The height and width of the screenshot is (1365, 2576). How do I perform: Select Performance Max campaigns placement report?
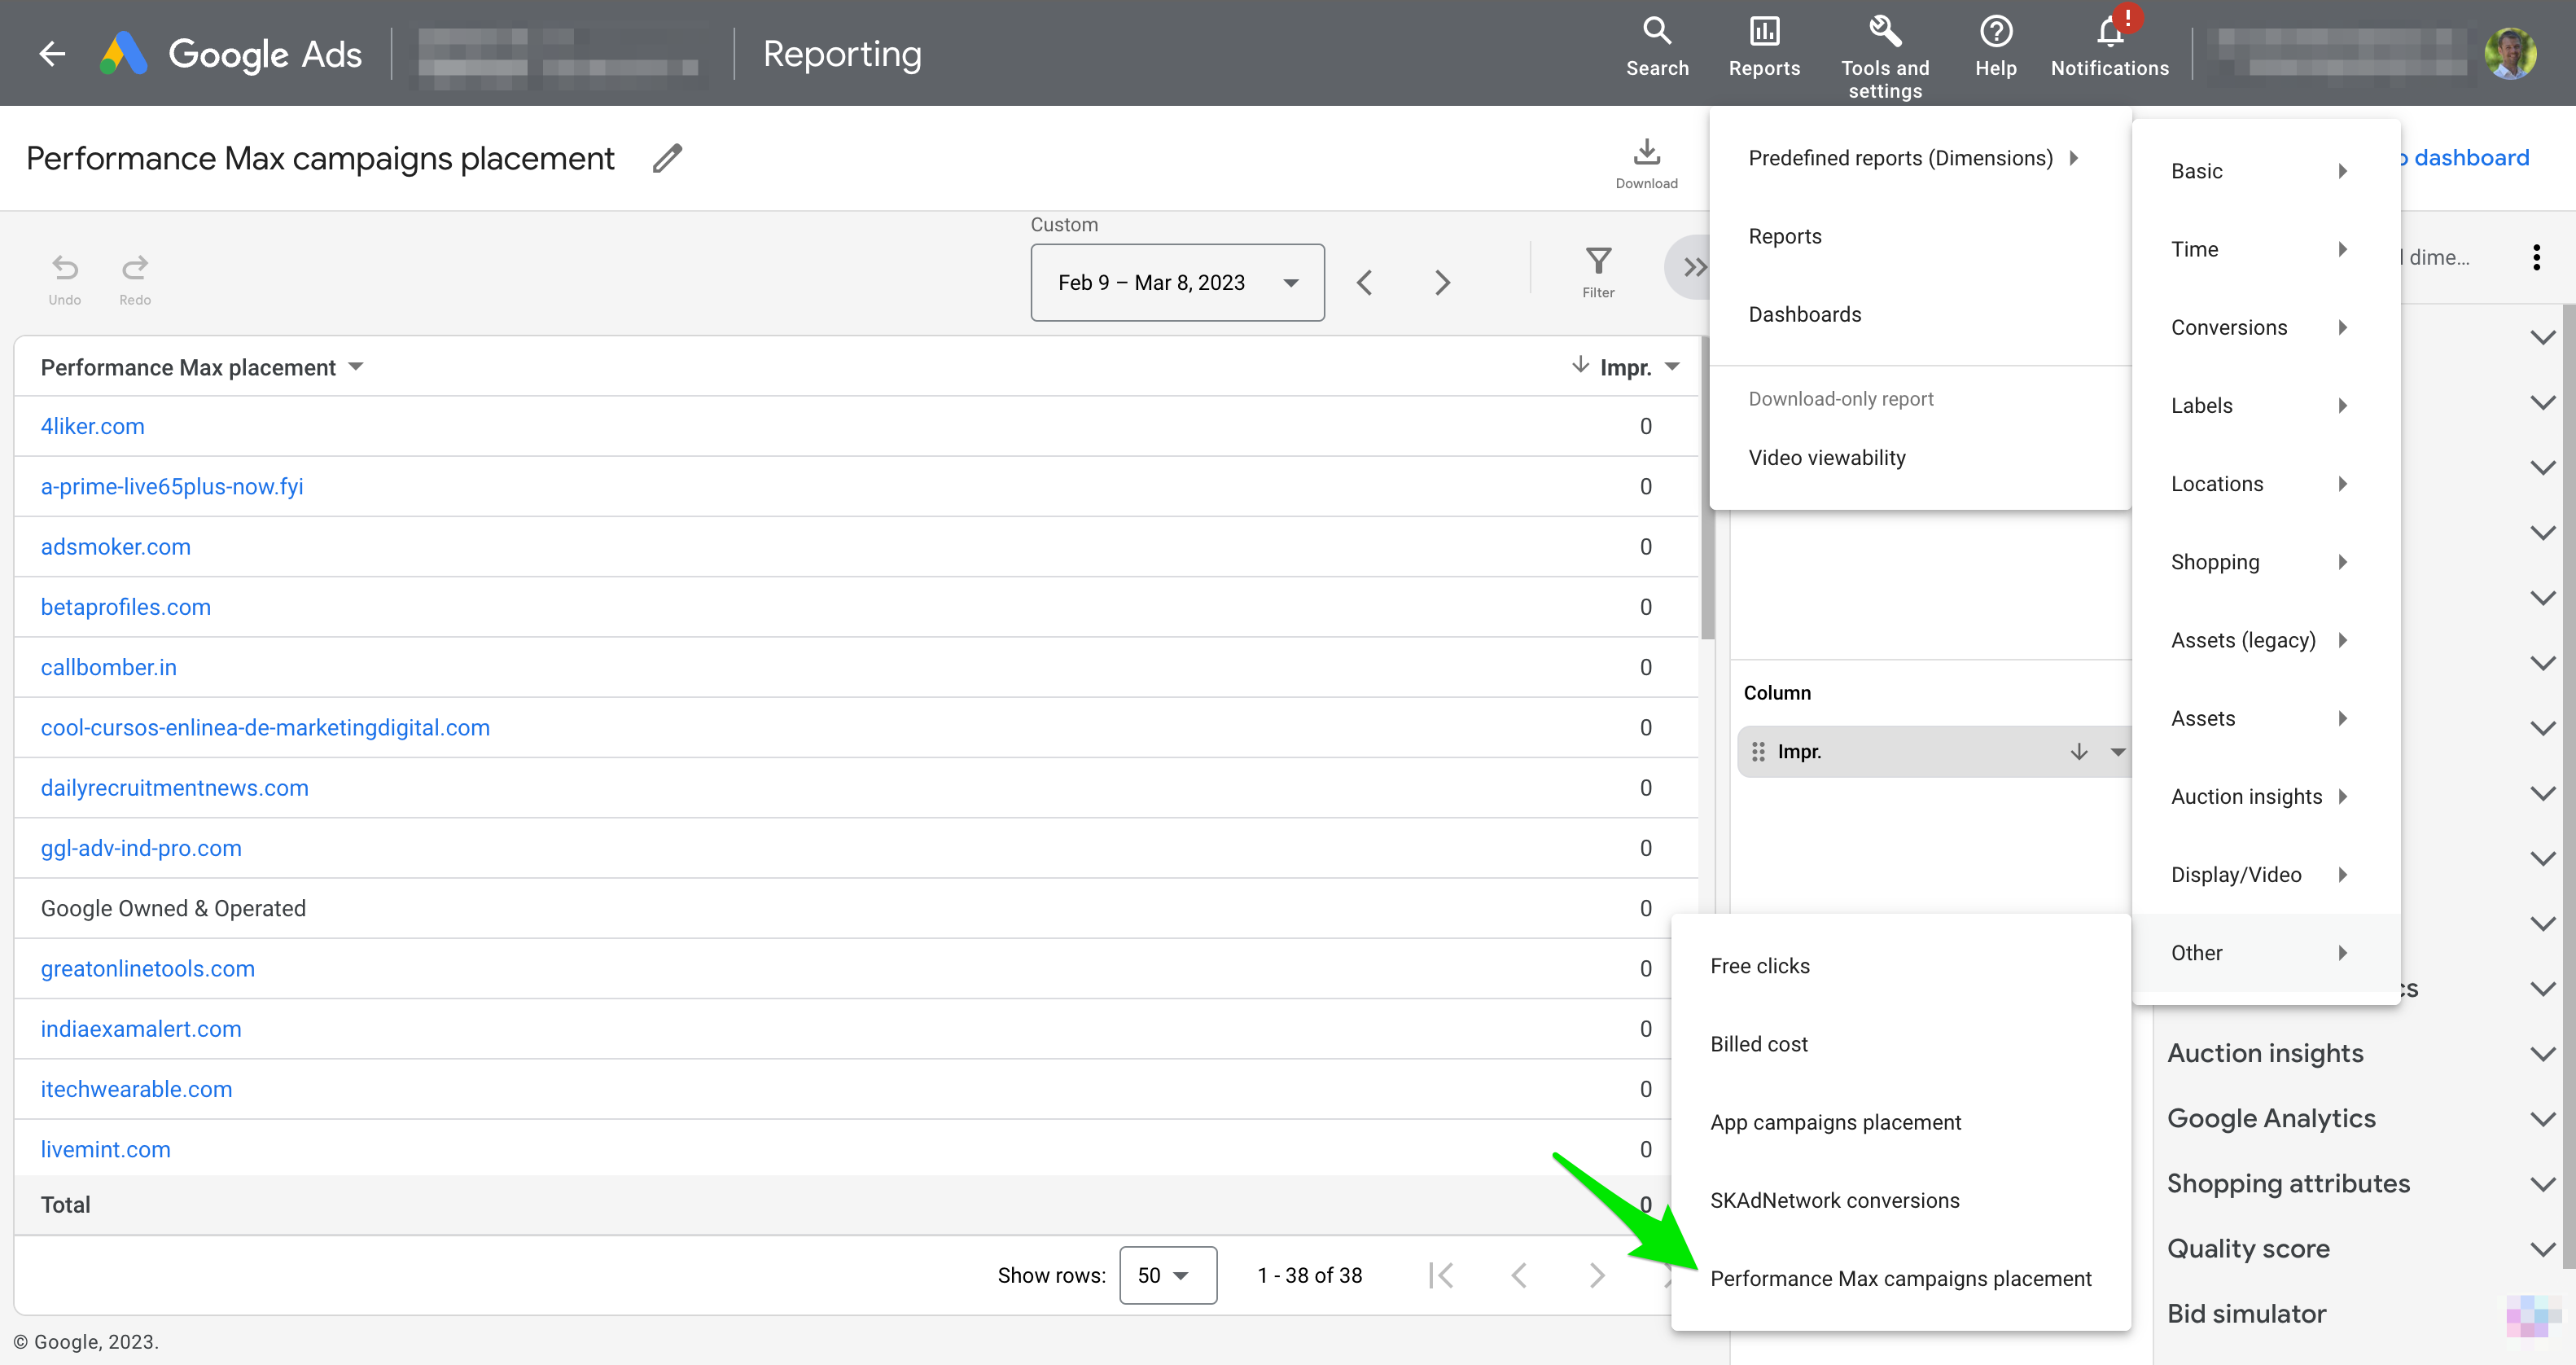(1901, 1278)
